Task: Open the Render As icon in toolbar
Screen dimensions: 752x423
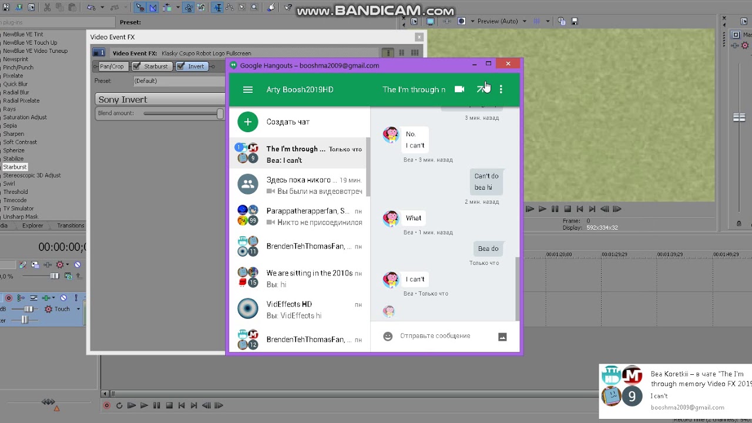Action: point(19,8)
